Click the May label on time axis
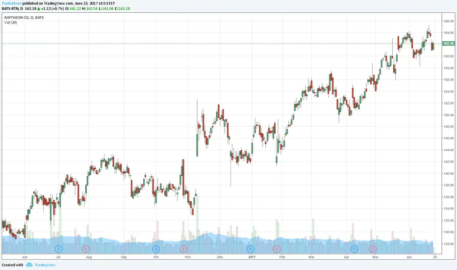 [376, 257]
